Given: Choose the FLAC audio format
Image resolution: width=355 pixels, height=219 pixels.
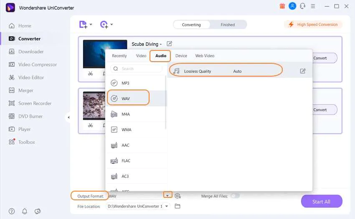Looking at the screenshot, I should (x=136, y=161).
